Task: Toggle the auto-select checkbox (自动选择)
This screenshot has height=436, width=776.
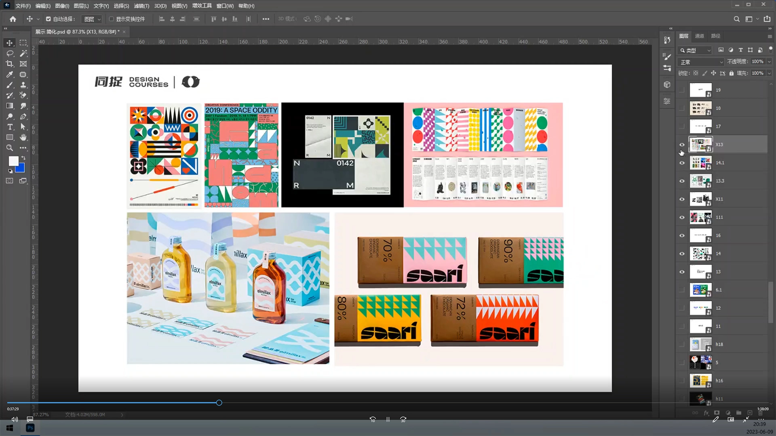Action: 48,19
